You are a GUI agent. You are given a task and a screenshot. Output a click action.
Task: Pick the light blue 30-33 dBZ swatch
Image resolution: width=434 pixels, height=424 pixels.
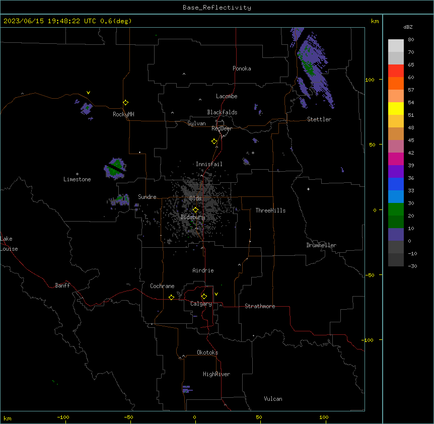click(396, 197)
